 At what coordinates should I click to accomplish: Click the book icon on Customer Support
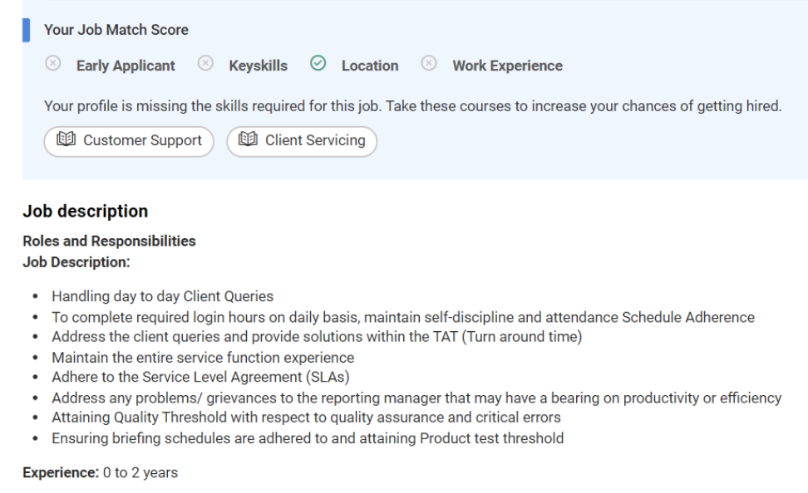[x=66, y=140]
